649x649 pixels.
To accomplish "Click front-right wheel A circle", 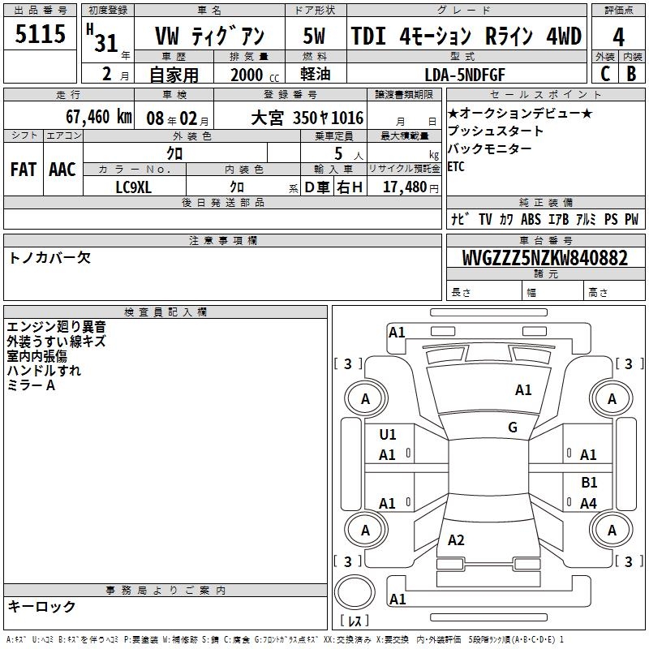I will point(612,399).
